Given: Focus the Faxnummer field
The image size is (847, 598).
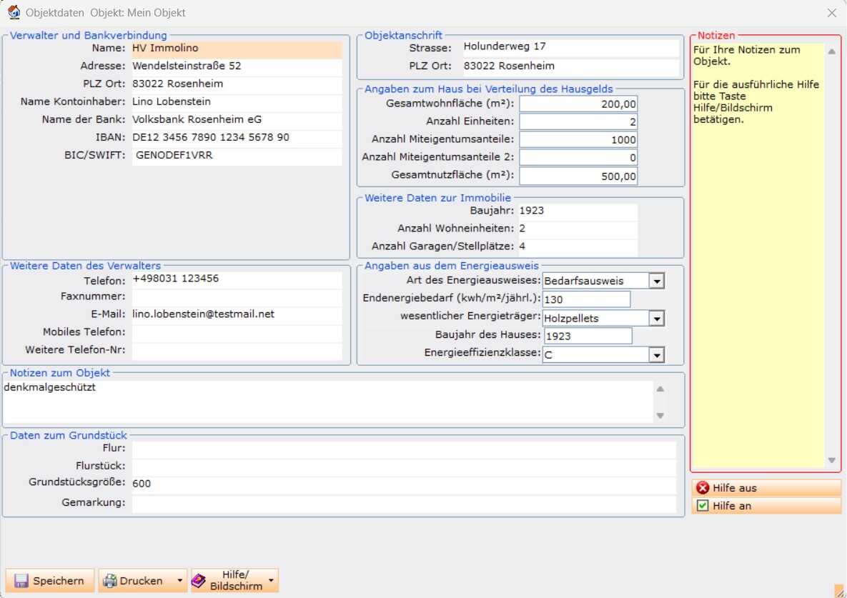Looking at the screenshot, I should 237,296.
